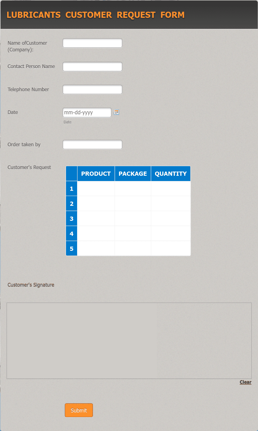The image size is (258, 431).
Task: Select row 5 PRODUCT cell
Action: pyautogui.click(x=96, y=249)
